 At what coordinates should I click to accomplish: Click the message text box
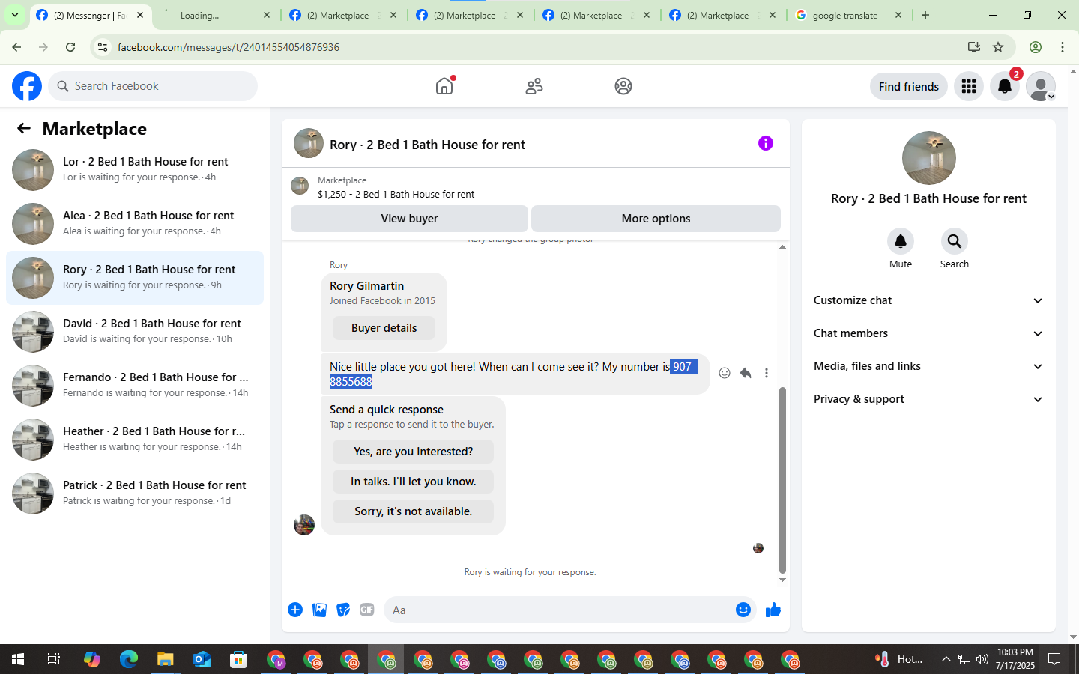pos(558,610)
